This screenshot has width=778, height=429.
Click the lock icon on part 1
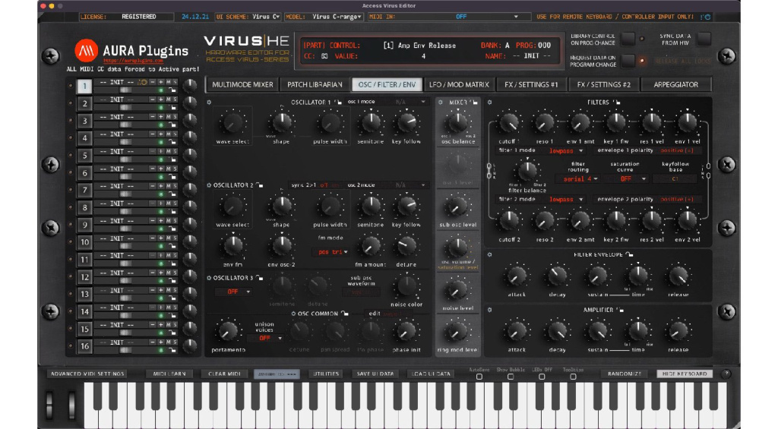point(172,90)
